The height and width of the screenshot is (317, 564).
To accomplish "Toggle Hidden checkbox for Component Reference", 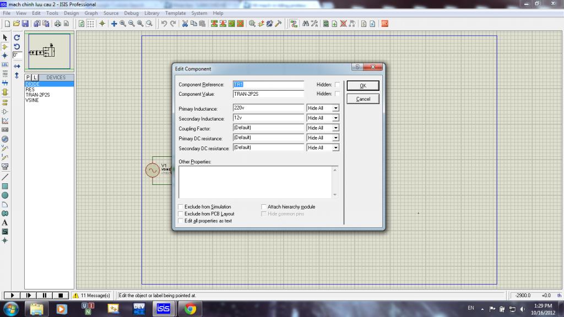I will [x=337, y=85].
